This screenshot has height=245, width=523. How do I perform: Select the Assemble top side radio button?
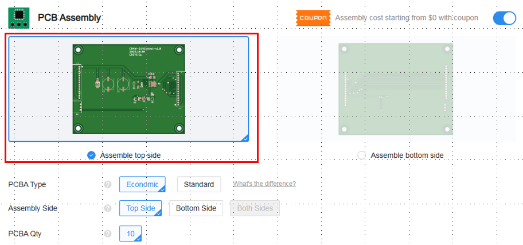point(91,155)
